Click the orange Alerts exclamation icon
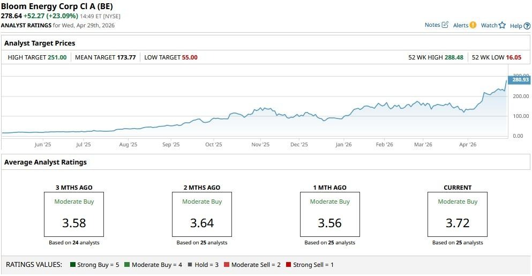 point(473,25)
